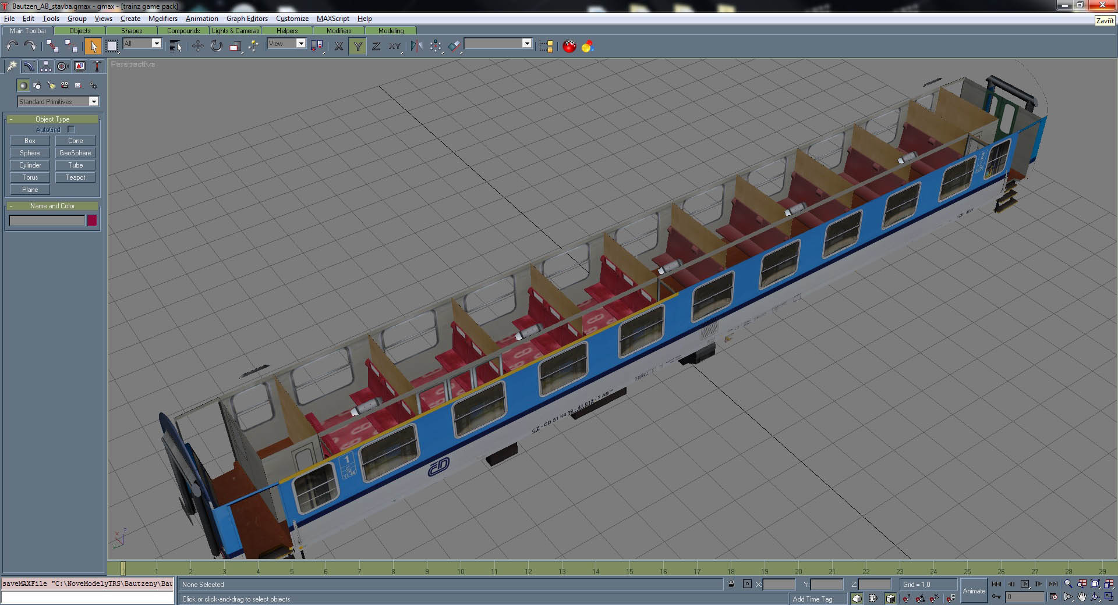This screenshot has width=1118, height=605.
Task: Open the Select by Name list
Action: point(175,46)
